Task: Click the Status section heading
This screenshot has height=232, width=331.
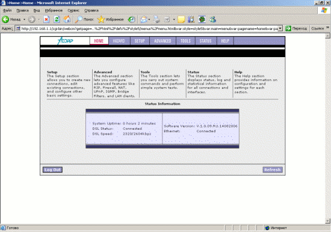Action: click(x=193, y=72)
